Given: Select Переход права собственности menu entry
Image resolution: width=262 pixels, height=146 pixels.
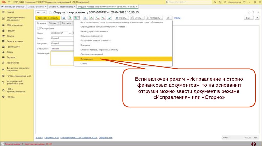Looking at the screenshot, I should tap(123, 31).
